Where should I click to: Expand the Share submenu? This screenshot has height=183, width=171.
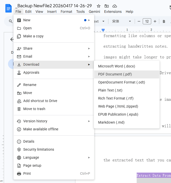[x=54, y=48]
